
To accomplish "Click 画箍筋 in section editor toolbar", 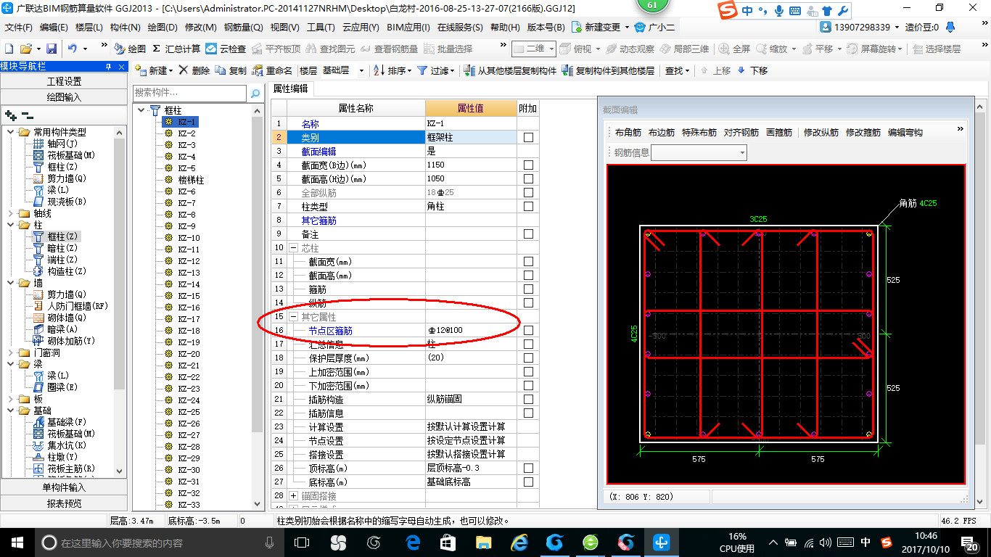I will point(779,133).
